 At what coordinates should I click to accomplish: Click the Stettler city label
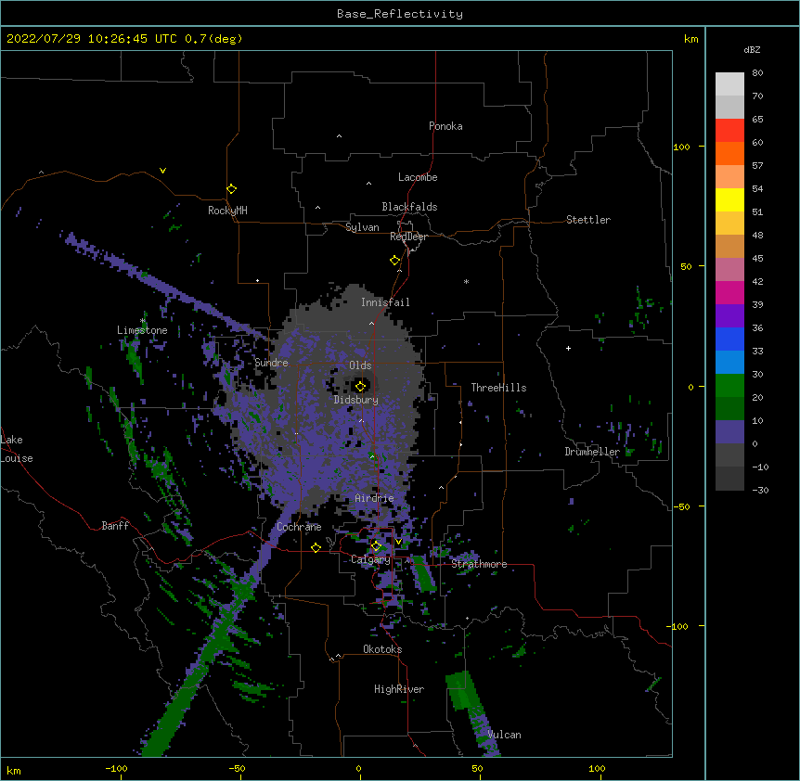pyautogui.click(x=588, y=220)
